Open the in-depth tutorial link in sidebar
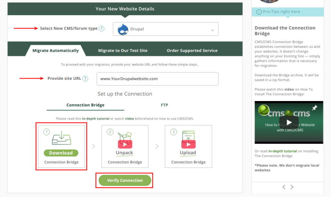Image resolution: width=331 pixels, height=197 pixels. point(283,151)
